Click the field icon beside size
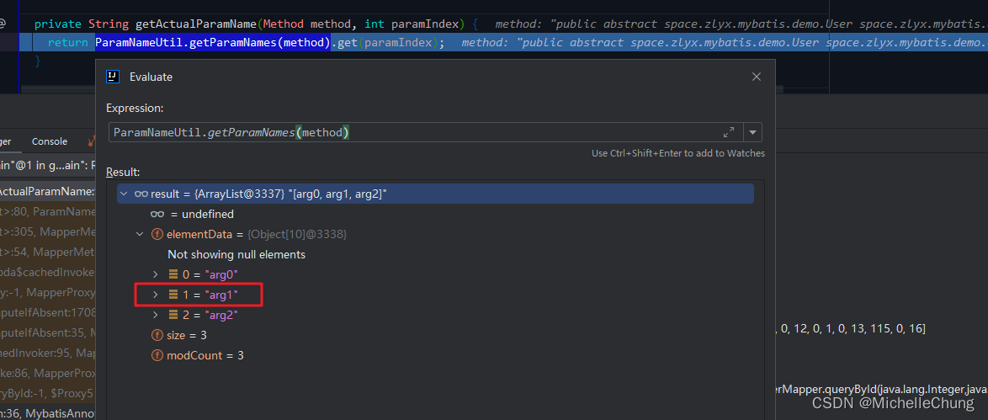The width and height of the screenshot is (988, 420). point(156,335)
